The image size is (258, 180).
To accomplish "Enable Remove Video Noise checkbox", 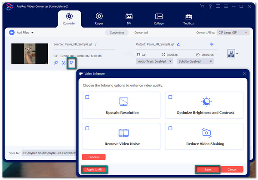I will (87, 128).
